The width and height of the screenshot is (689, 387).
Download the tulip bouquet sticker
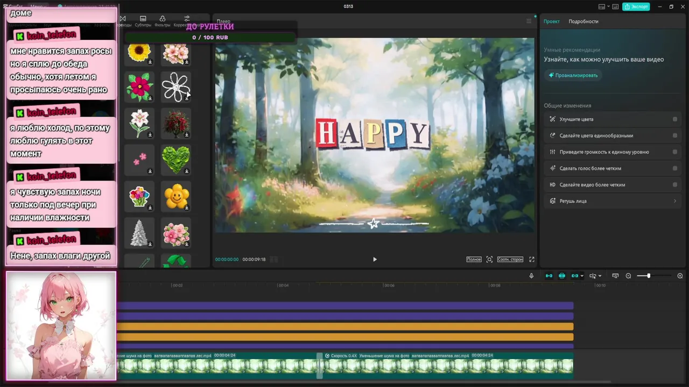tap(150, 207)
